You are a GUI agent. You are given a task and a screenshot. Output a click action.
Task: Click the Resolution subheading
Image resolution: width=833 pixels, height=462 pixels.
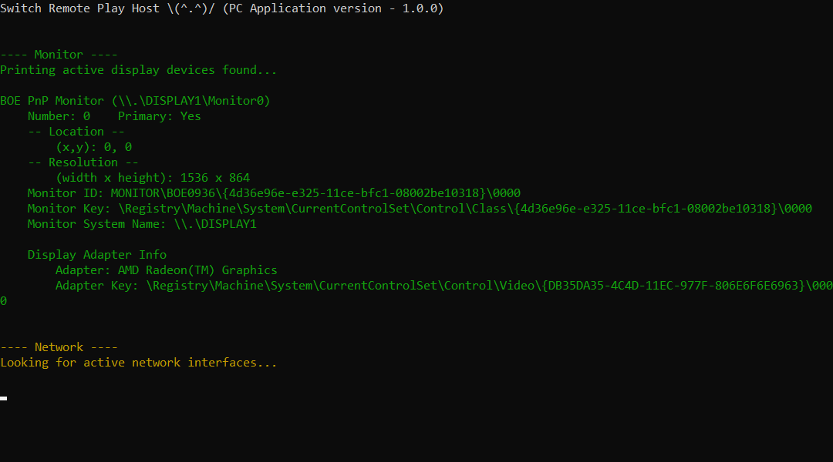tap(83, 162)
